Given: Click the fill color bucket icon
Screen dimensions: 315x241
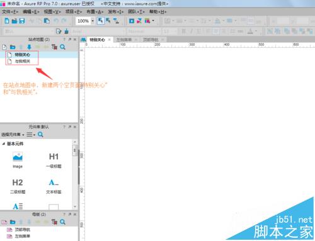Looking at the screenshot, I should coord(217,21).
